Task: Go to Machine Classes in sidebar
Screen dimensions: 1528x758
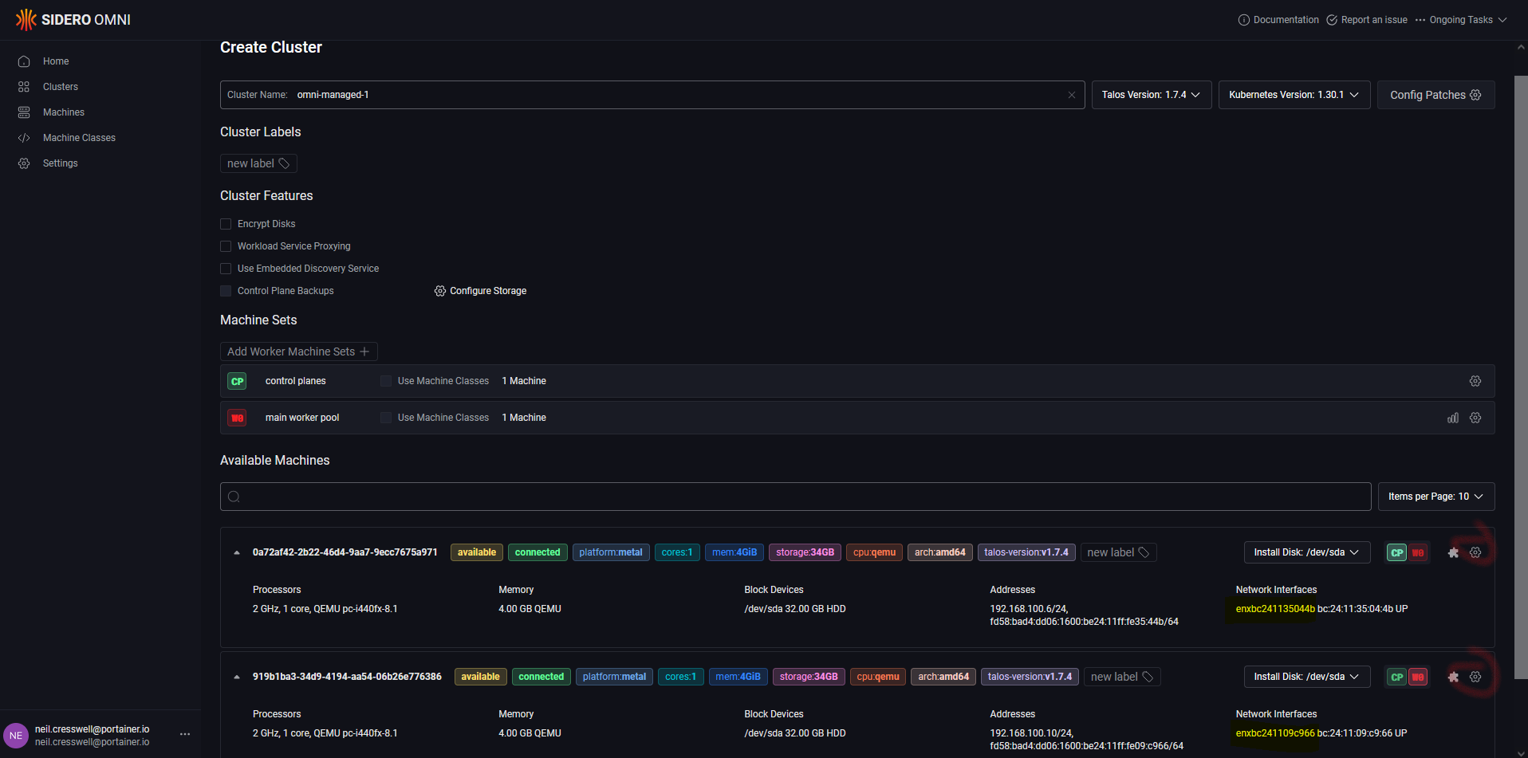Action: pos(79,138)
